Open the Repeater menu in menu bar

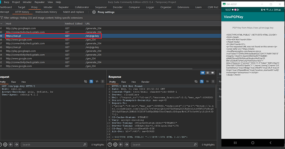tap(39, 2)
